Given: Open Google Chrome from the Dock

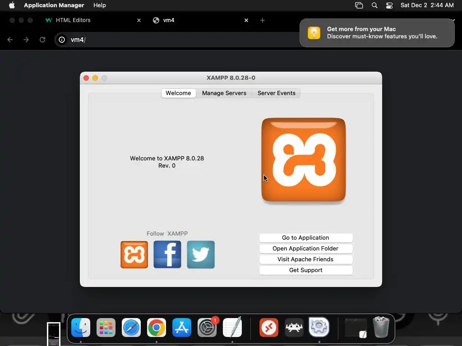Looking at the screenshot, I should 157,328.
